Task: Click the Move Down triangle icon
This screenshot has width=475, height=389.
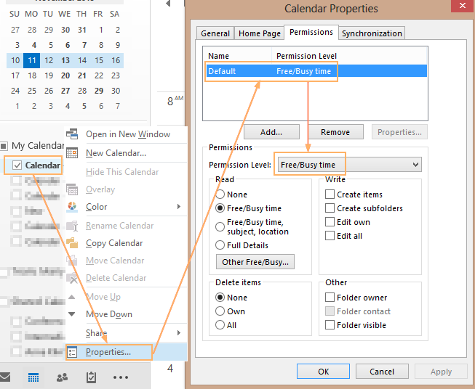Action: pyautogui.click(x=72, y=314)
